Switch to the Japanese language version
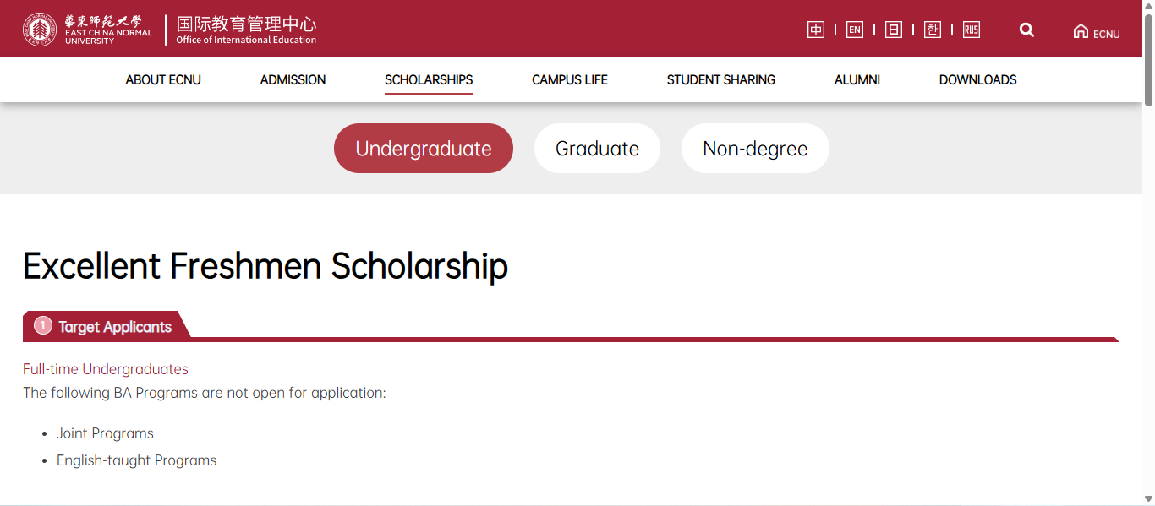 pyautogui.click(x=893, y=29)
